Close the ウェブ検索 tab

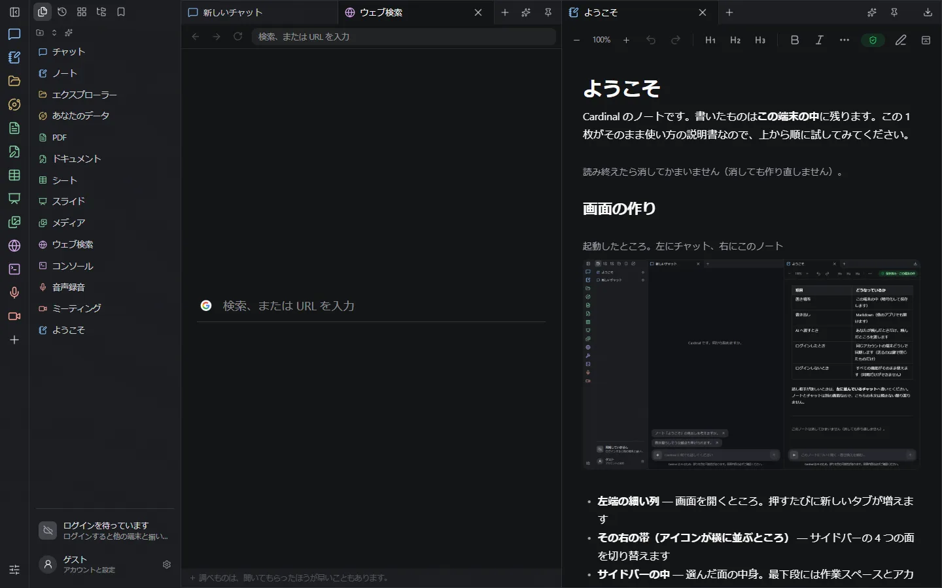click(x=478, y=12)
